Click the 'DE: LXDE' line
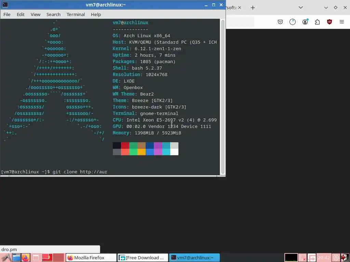Viewport: 350px width, 262px height. coord(124,81)
